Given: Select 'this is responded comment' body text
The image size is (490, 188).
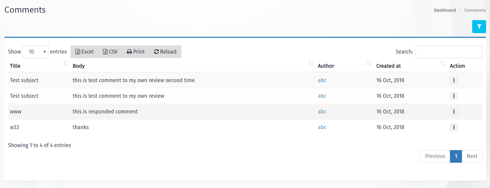Looking at the screenshot, I should coord(105,112).
